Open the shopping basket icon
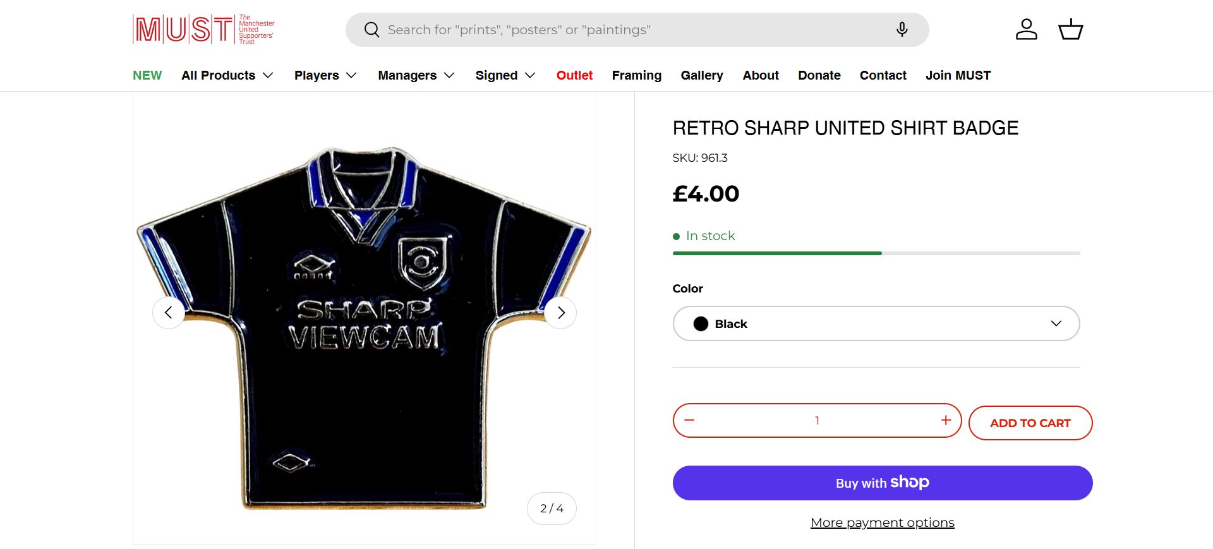This screenshot has height=549, width=1213. [1070, 30]
